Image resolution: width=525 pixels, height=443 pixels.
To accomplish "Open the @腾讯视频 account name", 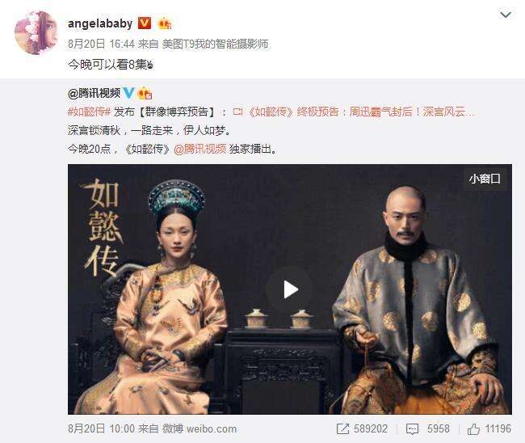I will [x=94, y=93].
